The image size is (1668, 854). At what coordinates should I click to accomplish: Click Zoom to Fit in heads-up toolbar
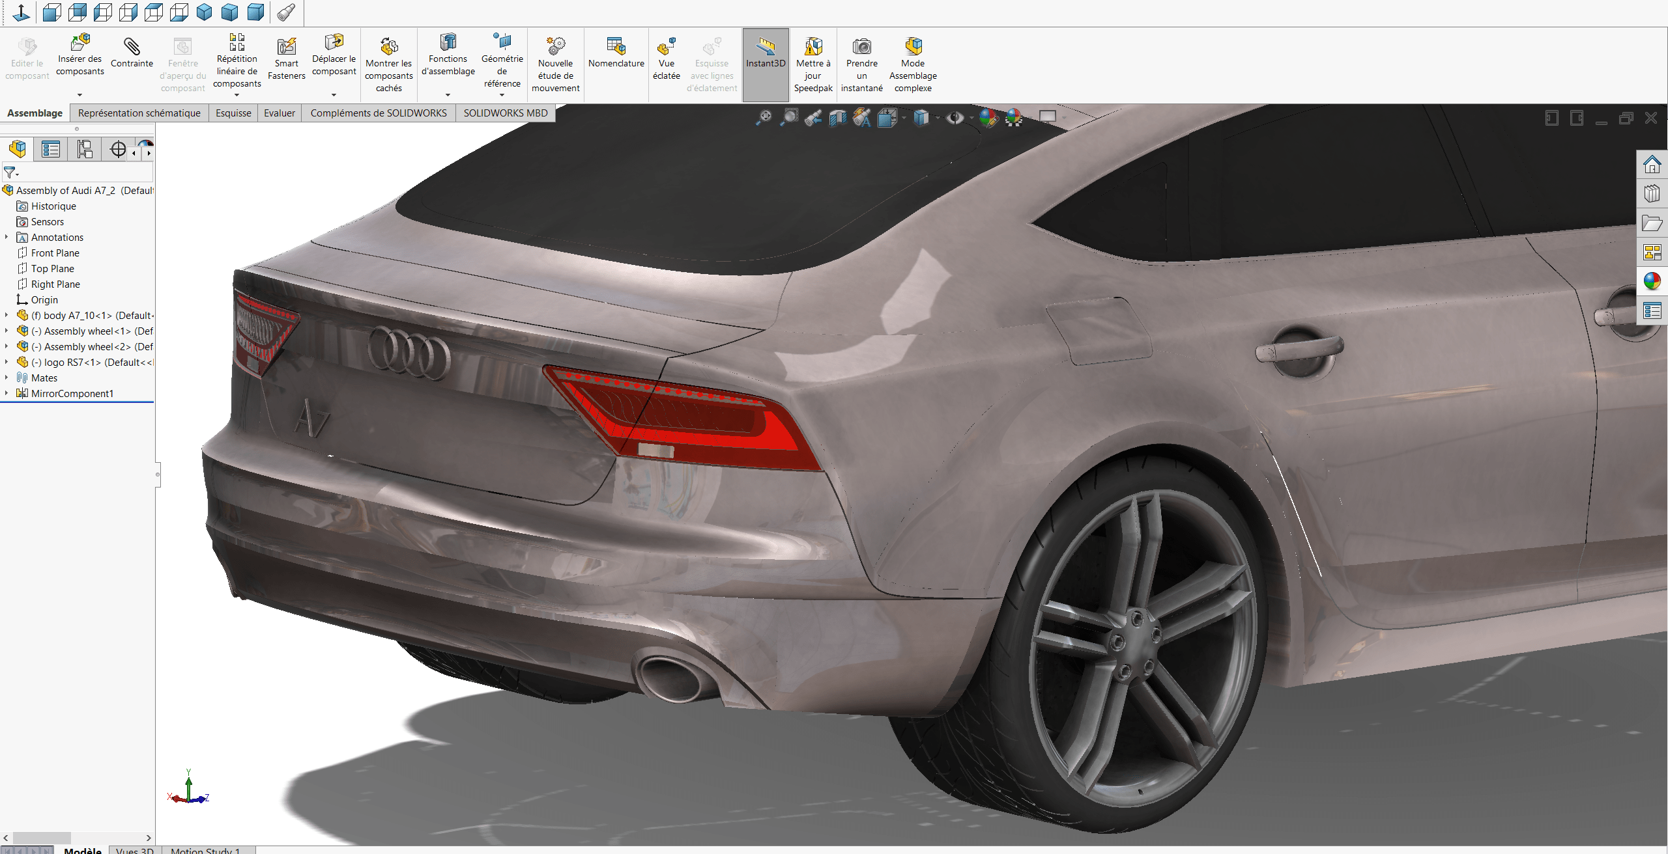tap(764, 118)
